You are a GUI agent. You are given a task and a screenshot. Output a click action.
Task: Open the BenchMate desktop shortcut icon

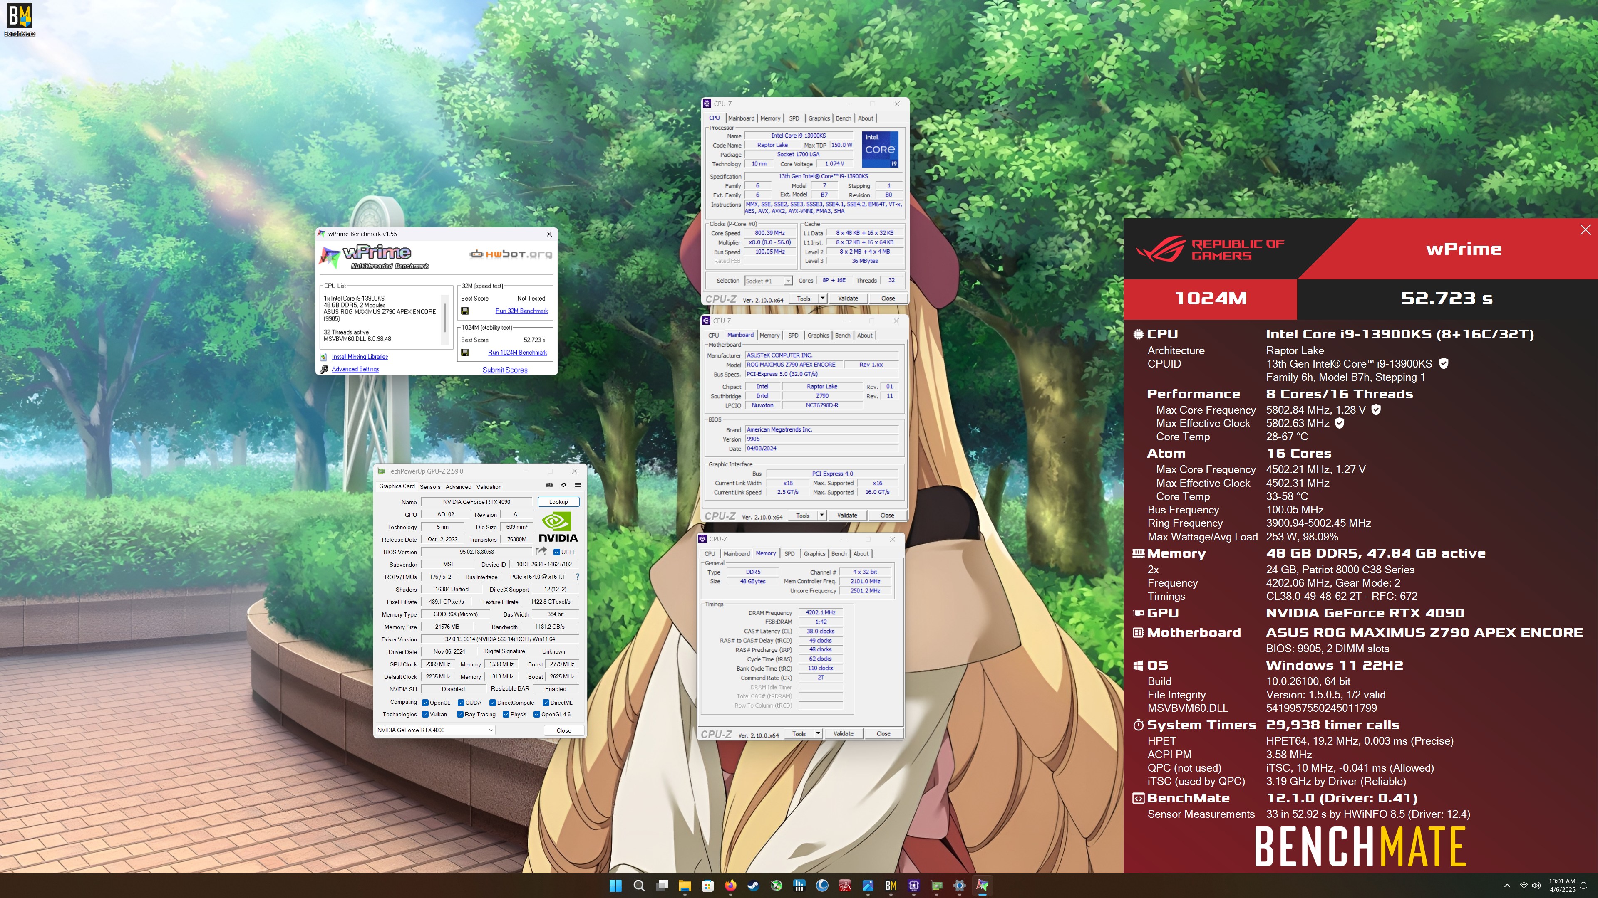[19, 20]
